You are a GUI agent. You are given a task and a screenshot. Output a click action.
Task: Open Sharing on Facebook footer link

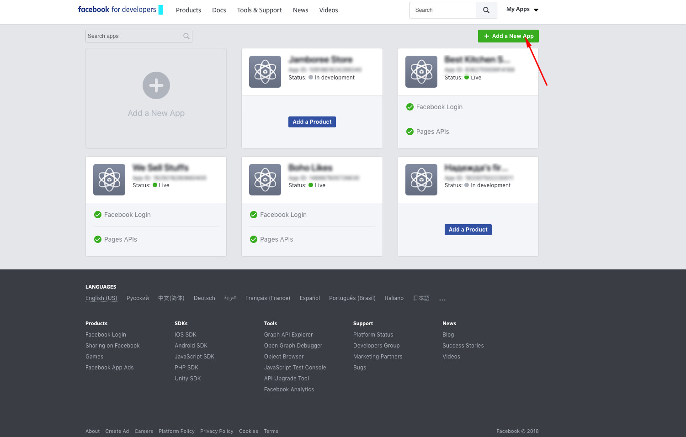coord(112,346)
